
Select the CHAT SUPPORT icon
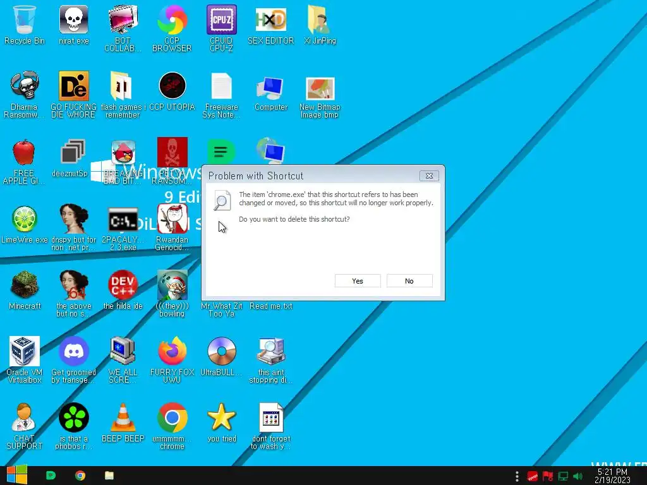[23, 417]
